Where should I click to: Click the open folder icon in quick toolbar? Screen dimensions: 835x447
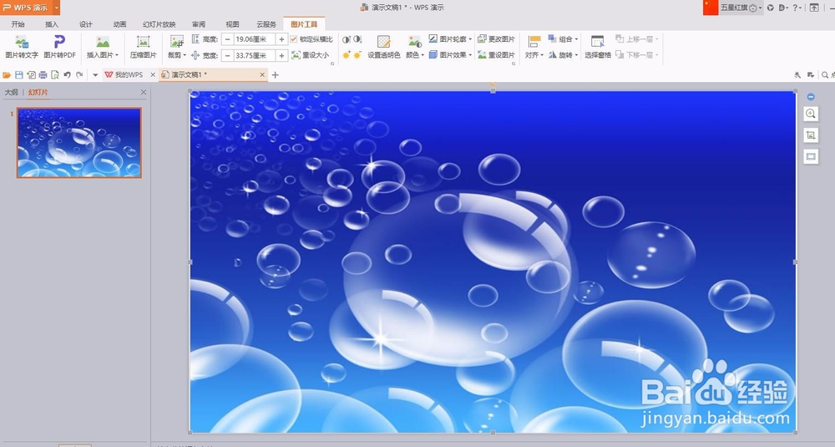click(x=7, y=75)
